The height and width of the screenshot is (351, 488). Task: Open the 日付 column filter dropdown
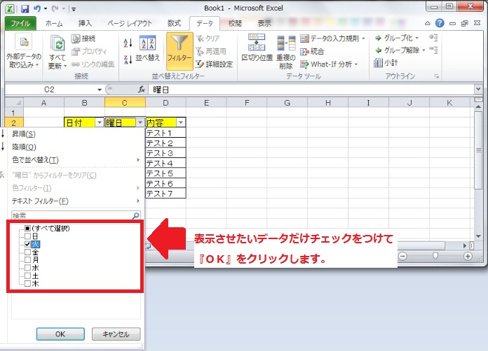pyautogui.click(x=100, y=122)
